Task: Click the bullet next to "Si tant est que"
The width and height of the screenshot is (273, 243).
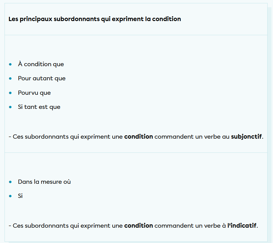Action: 10,107
